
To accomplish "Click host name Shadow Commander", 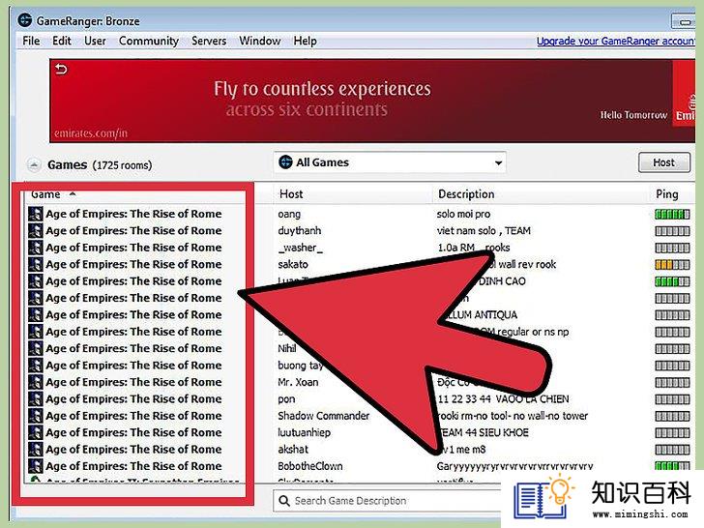I will click(x=323, y=416).
